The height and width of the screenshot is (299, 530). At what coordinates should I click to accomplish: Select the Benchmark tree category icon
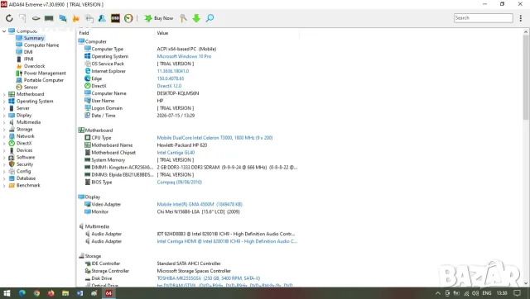pyautogui.click(x=12, y=185)
